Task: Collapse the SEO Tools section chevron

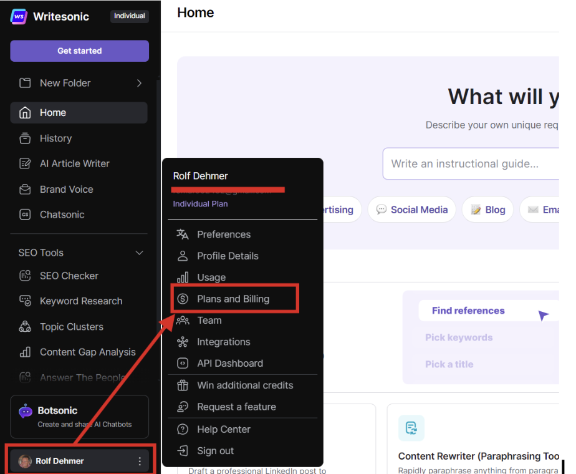Action: pos(139,253)
